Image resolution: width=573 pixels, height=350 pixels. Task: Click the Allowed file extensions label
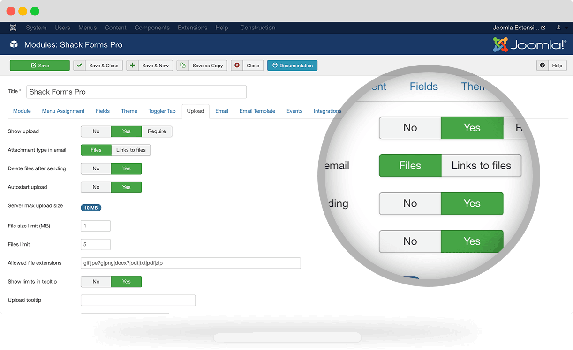pos(35,263)
